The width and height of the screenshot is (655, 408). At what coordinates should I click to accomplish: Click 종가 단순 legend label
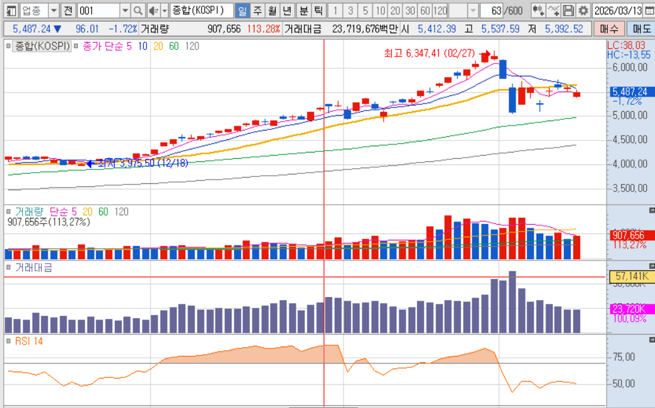point(103,46)
